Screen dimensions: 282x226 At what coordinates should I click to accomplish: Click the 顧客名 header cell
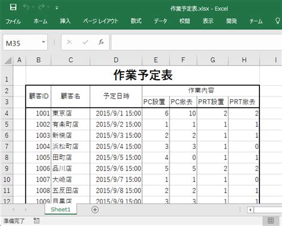71,96
